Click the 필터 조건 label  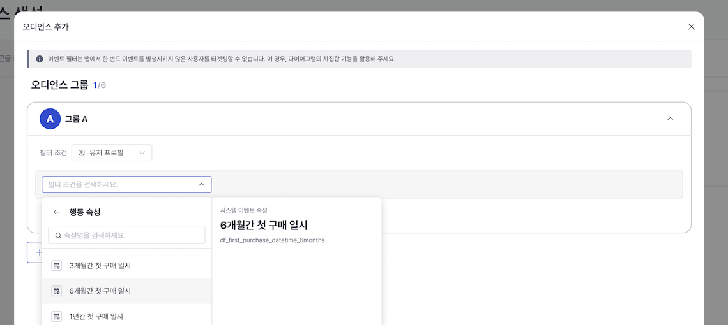tap(54, 153)
